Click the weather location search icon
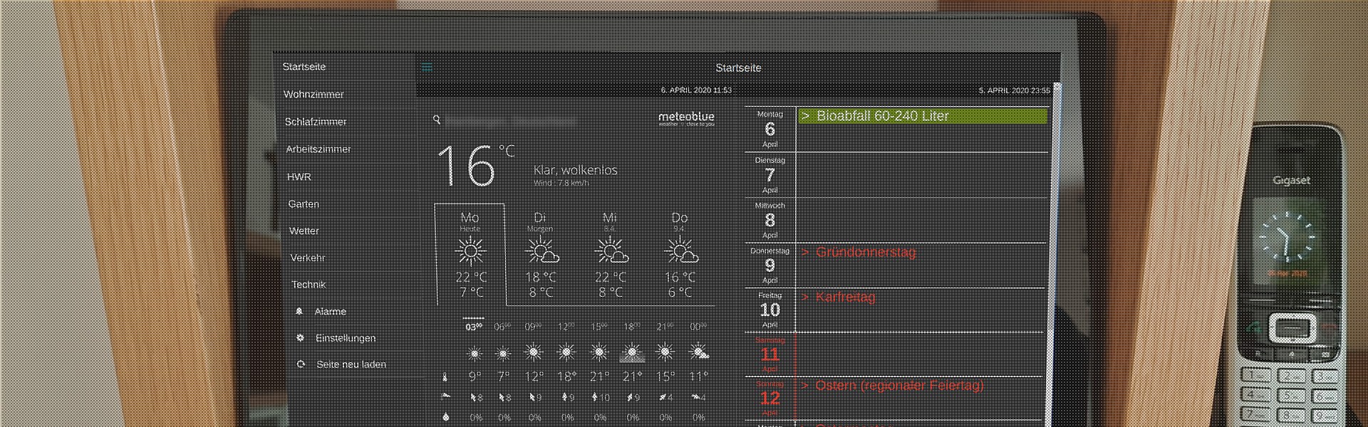This screenshot has width=1368, height=427. [x=437, y=120]
